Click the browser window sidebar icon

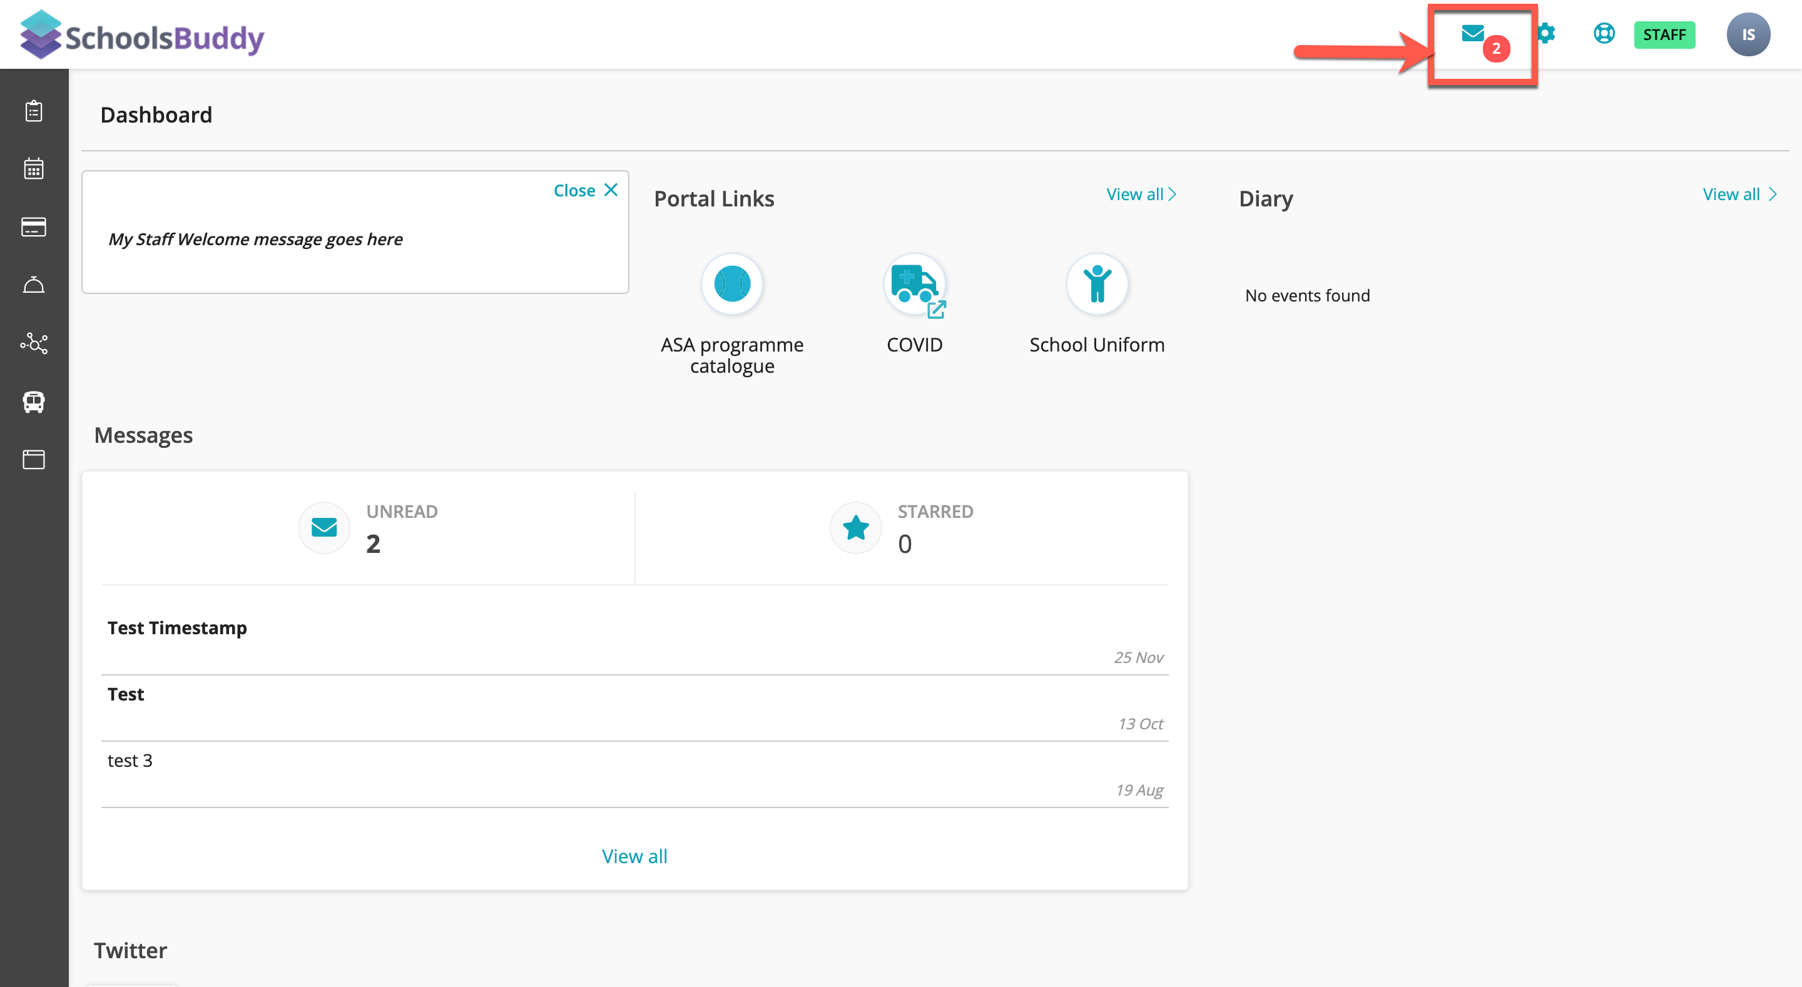34,460
